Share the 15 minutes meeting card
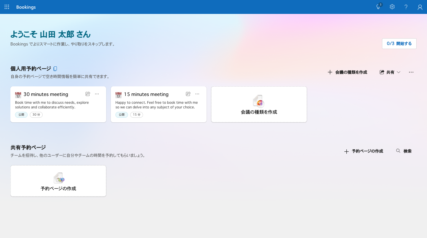427x238 pixels. 188,94
